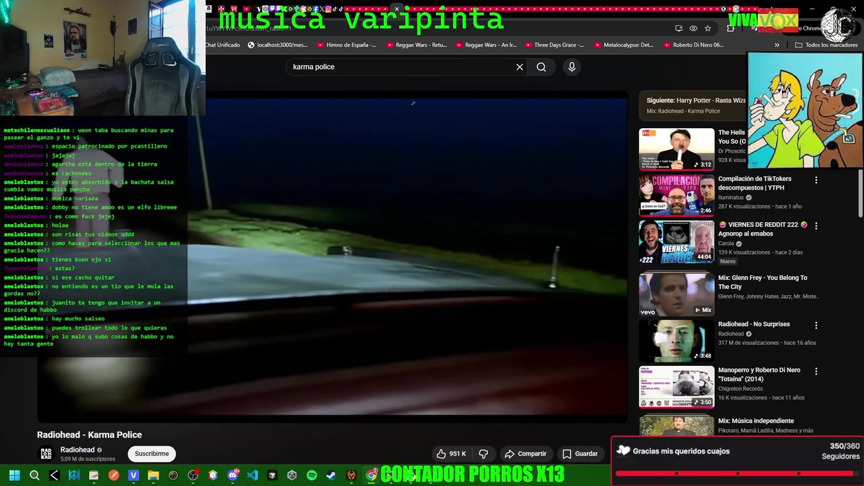Open 'Reggae Wars - Retu...' bookmark

click(x=416, y=45)
